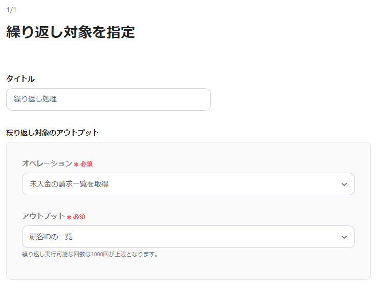Viewport: 379px width, 290px height.
Task: Click the アウトプット field label
Action: pyautogui.click(x=43, y=216)
